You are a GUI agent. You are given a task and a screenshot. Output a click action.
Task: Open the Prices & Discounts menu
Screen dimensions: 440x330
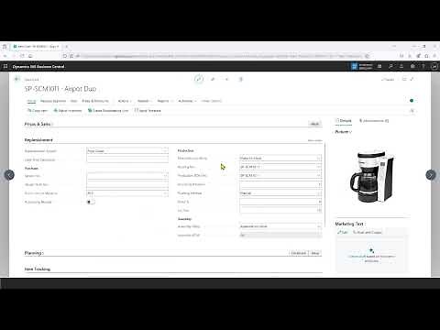(x=95, y=101)
